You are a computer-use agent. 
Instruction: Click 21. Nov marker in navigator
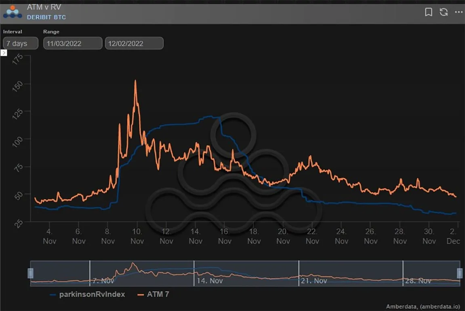[314, 281]
